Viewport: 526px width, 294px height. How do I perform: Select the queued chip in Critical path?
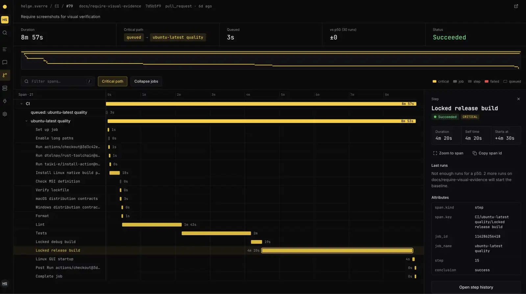coord(134,37)
